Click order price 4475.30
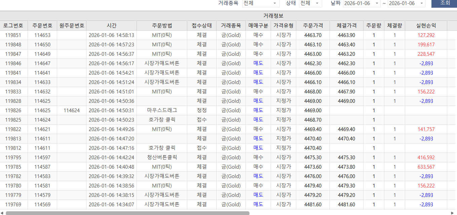This screenshot has width=457, height=215. pyautogui.click(x=313, y=158)
